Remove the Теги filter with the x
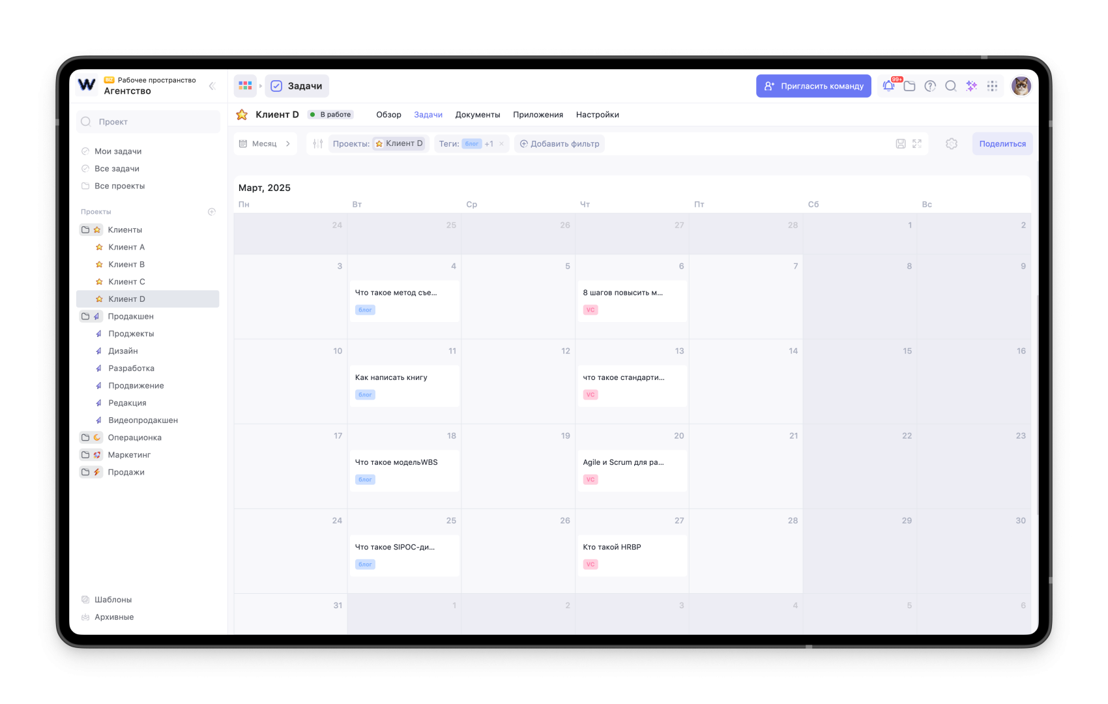The height and width of the screenshot is (704, 1108). coord(501,144)
